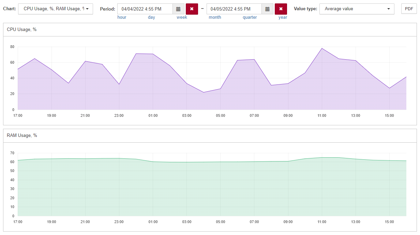Screen dimensions: 420x235
Task: Open the start date calendar picker
Action: 178,9
